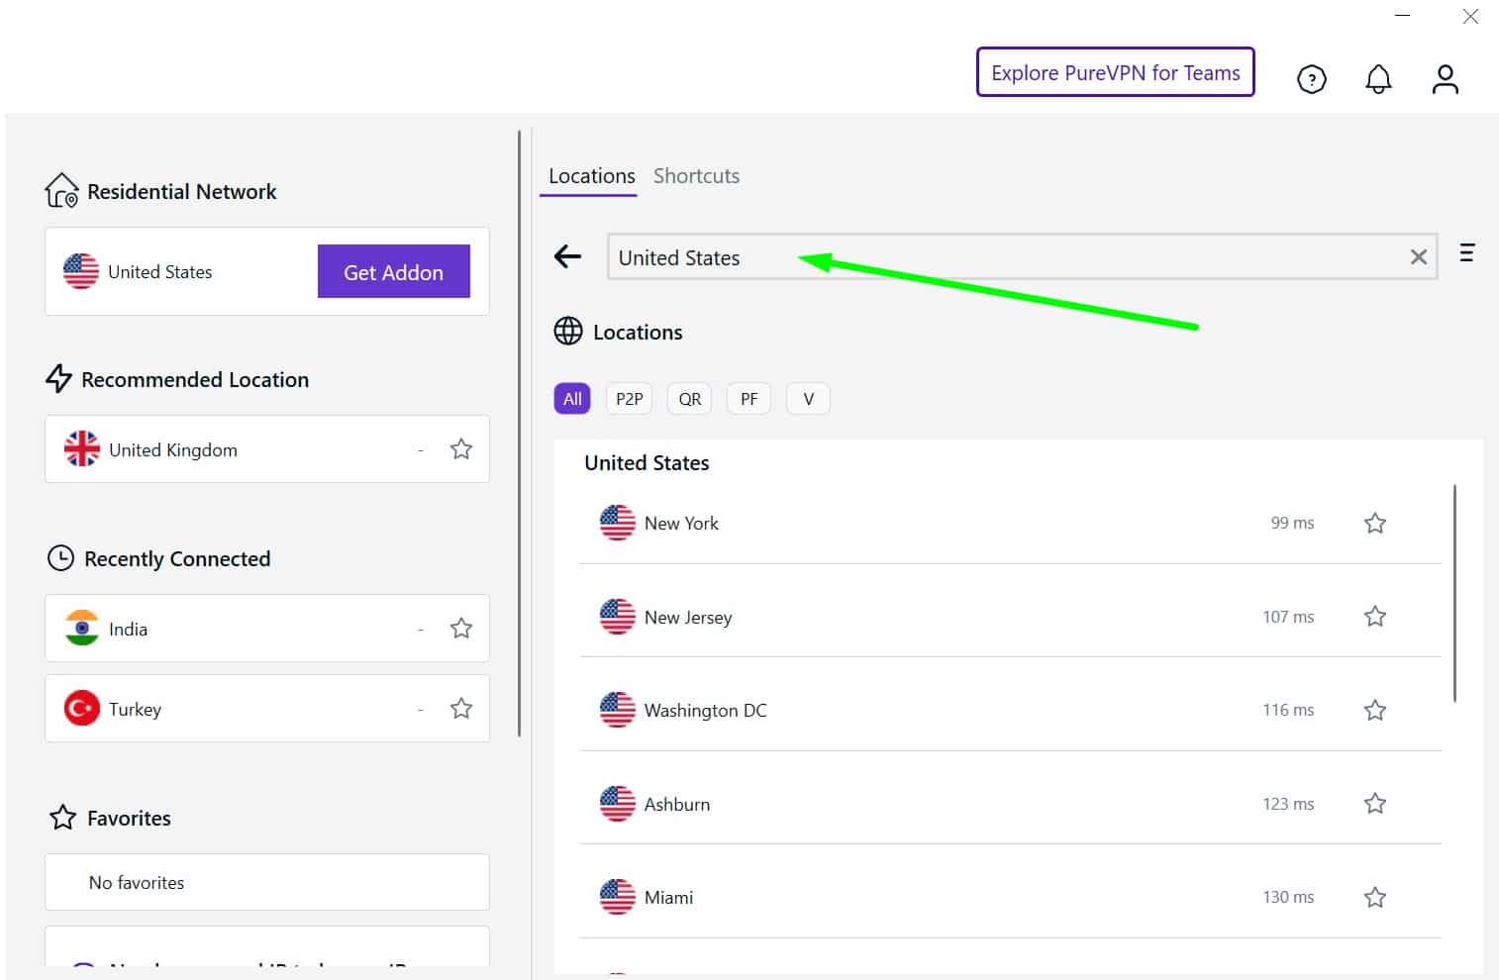Switch to the Shortcuts tab
The image size is (1499, 980).
tap(696, 176)
